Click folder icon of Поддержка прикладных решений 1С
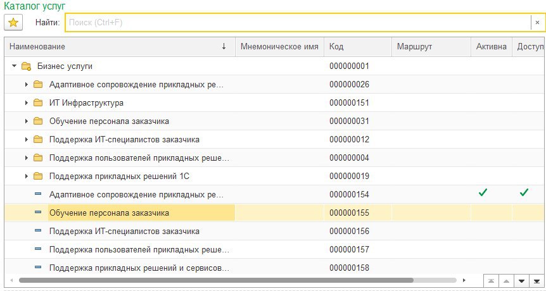Screen dimensions: 546x291 [x=38, y=176]
